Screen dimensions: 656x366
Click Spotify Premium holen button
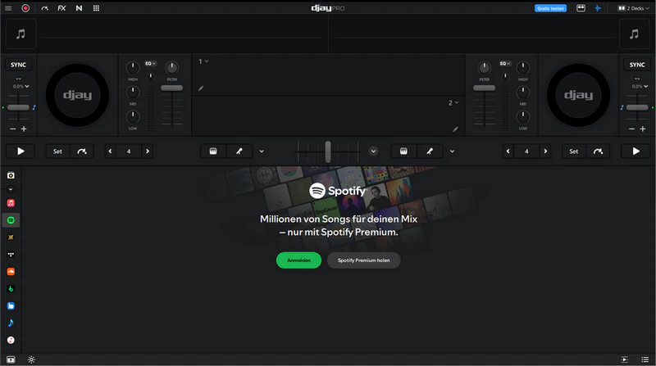(x=363, y=260)
